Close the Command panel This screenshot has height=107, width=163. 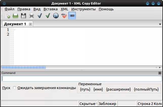160,73
